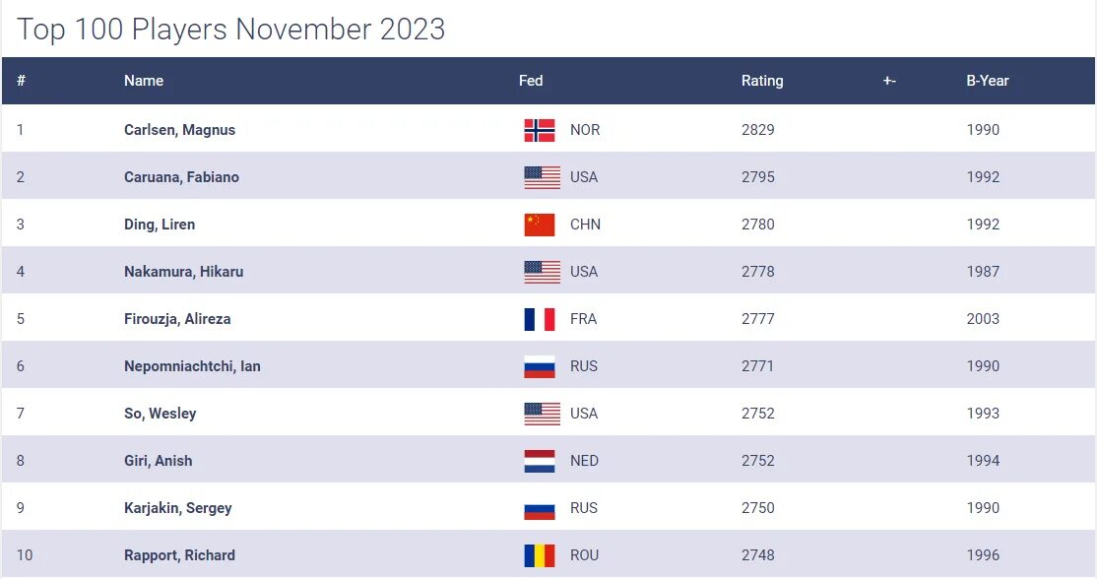Click the Romania flag next to ROU
Image resolution: width=1097 pixels, height=579 pixels.
pyautogui.click(x=540, y=555)
